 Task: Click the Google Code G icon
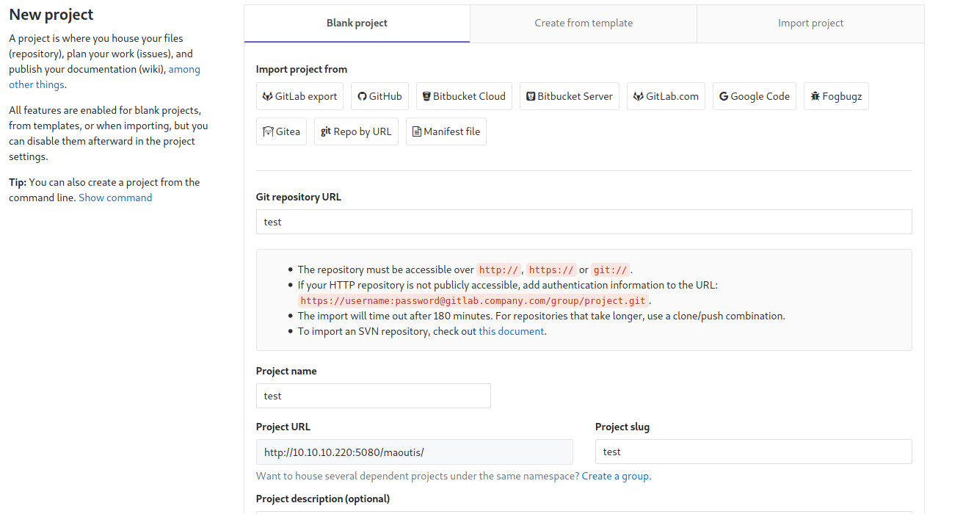[724, 96]
